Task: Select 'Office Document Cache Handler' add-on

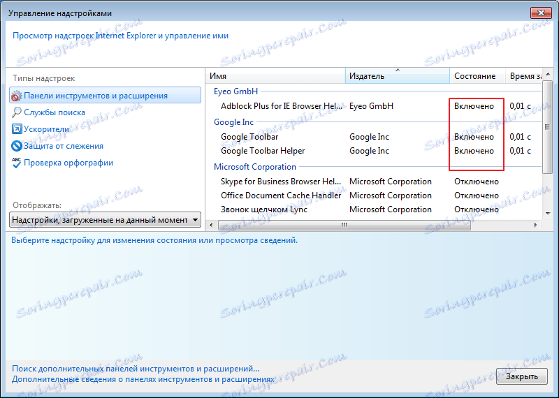Action: coord(374,196)
